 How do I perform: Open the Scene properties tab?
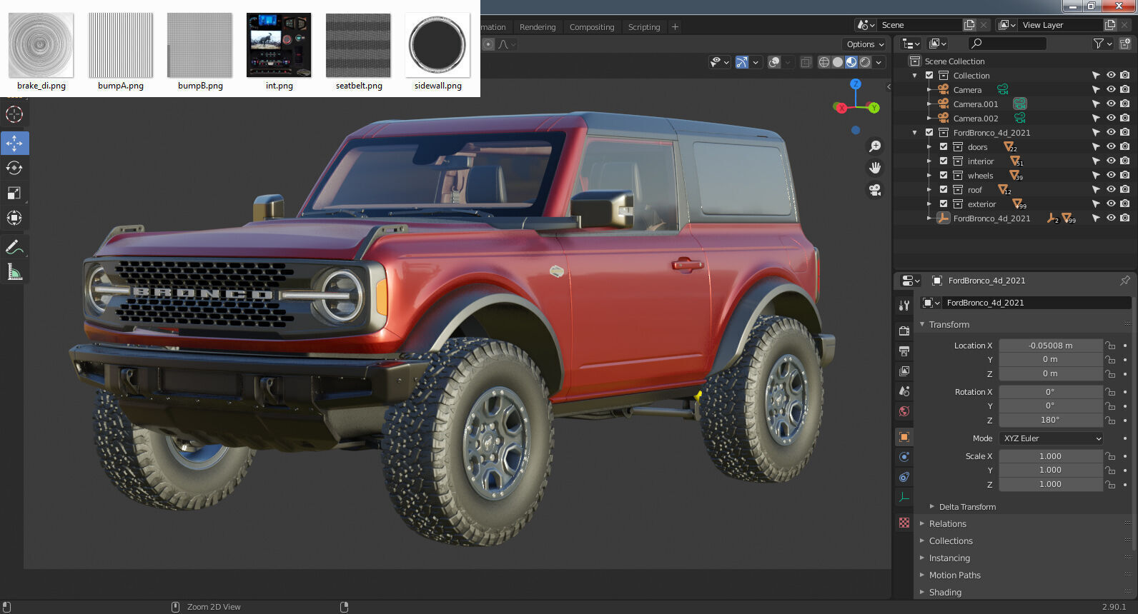[x=904, y=391]
